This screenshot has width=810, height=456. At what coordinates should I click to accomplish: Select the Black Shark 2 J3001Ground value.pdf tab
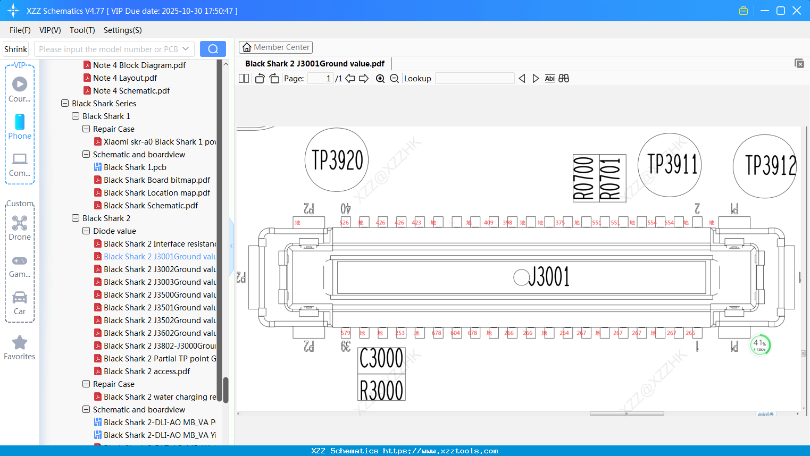315,64
